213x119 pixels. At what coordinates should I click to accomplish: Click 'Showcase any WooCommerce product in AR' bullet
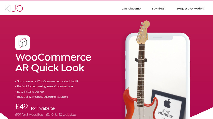(47, 81)
